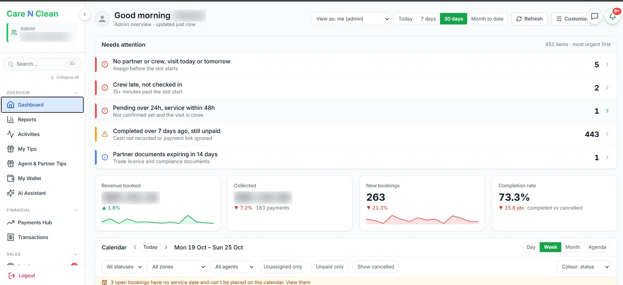Click the Refresh button
The height and width of the screenshot is (285, 623).
pyautogui.click(x=529, y=19)
